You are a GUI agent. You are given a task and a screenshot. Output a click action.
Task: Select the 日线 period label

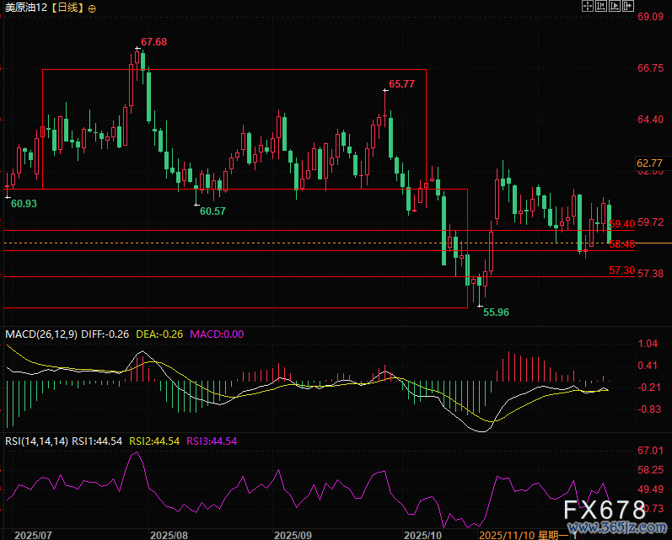(67, 8)
